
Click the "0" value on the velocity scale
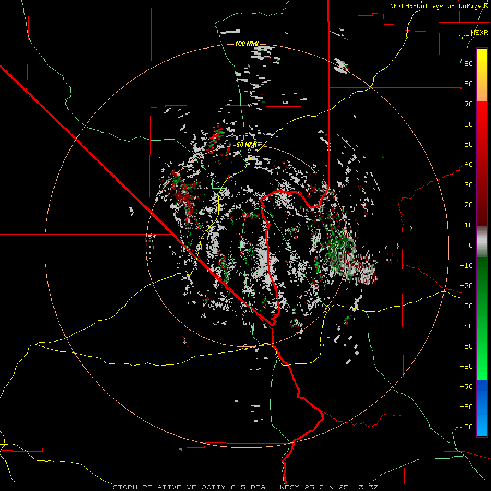coord(471,245)
